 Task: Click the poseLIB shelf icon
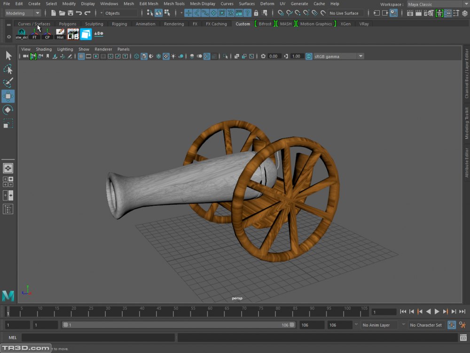click(73, 34)
